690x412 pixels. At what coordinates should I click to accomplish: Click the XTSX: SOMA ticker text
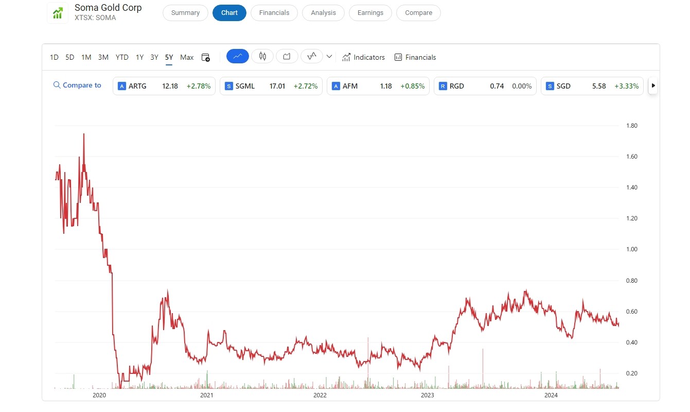click(95, 18)
